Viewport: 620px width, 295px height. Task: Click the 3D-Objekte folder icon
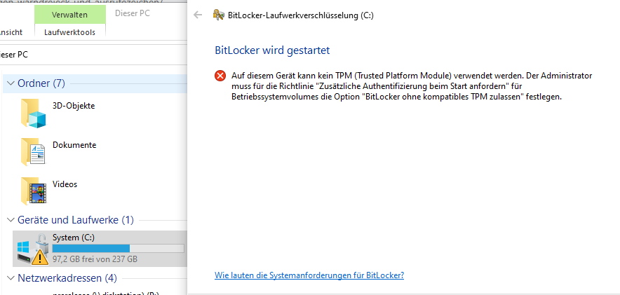pyautogui.click(x=33, y=114)
